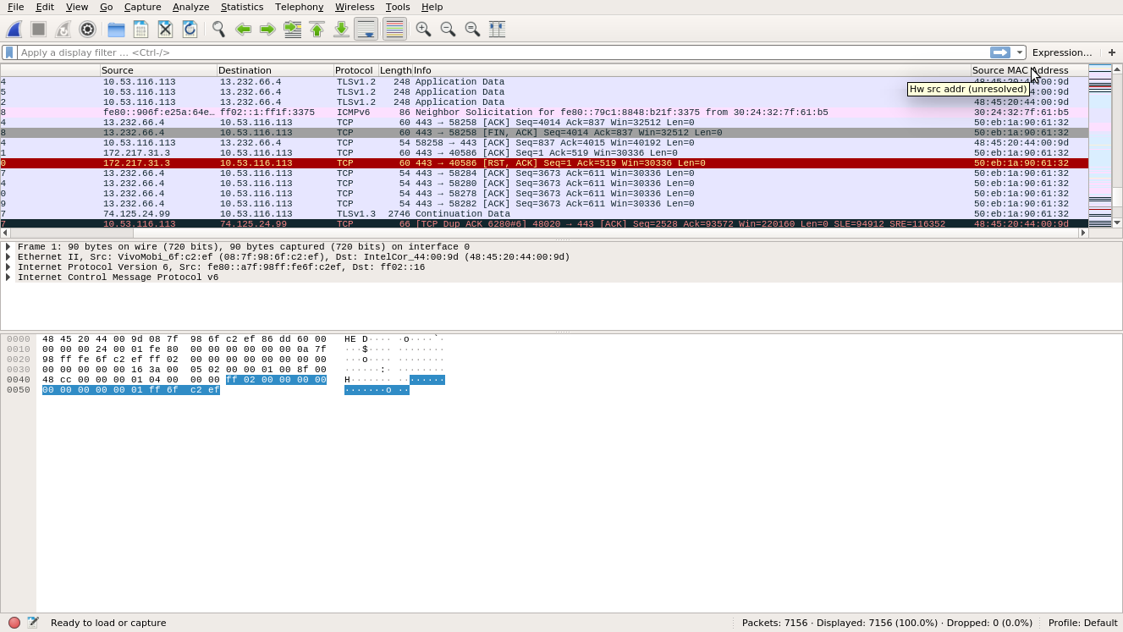Open the View menu

(x=77, y=7)
